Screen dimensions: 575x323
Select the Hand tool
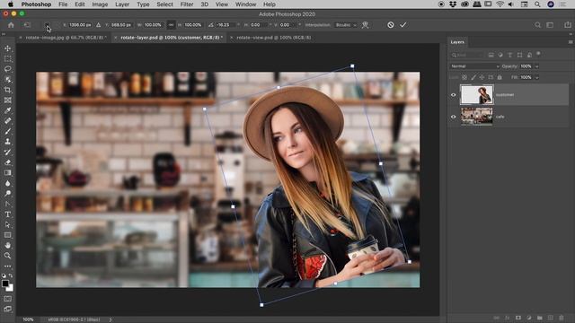(x=7, y=245)
